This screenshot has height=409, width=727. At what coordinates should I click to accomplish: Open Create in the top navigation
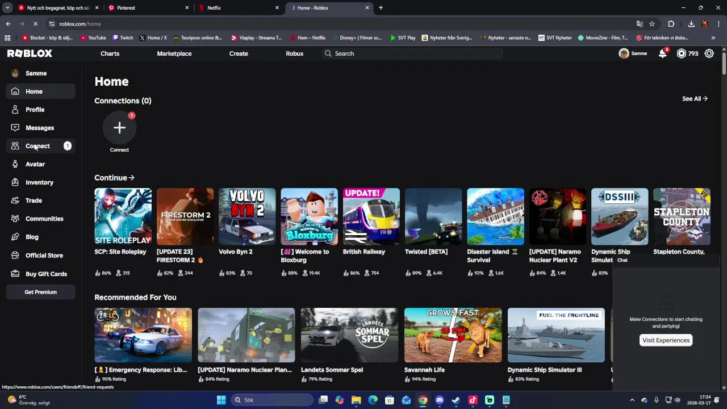239,53
